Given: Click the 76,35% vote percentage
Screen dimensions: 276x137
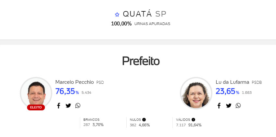Looking at the screenshot, I should (67, 92).
